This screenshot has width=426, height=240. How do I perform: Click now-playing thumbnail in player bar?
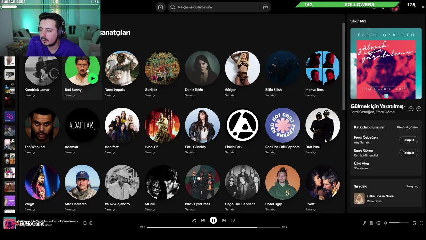9,223
